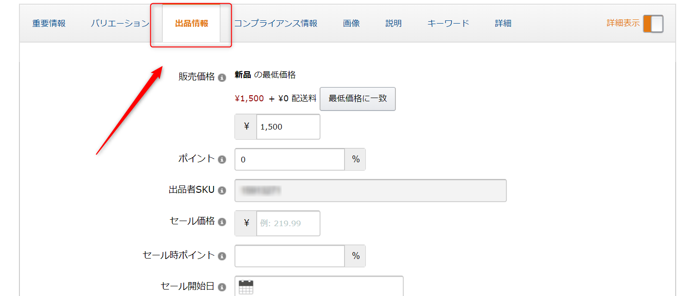This screenshot has height=296, width=684.
Task: Click the 販売価格 field showing 1,500
Action: pos(288,127)
